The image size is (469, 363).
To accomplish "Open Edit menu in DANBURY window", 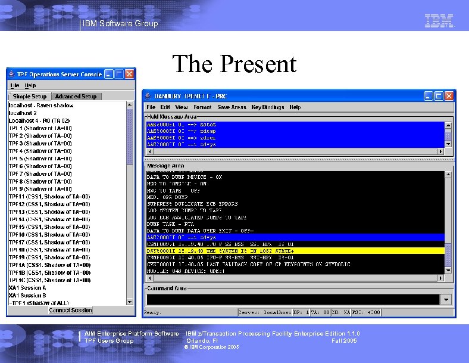I will click(x=165, y=107).
